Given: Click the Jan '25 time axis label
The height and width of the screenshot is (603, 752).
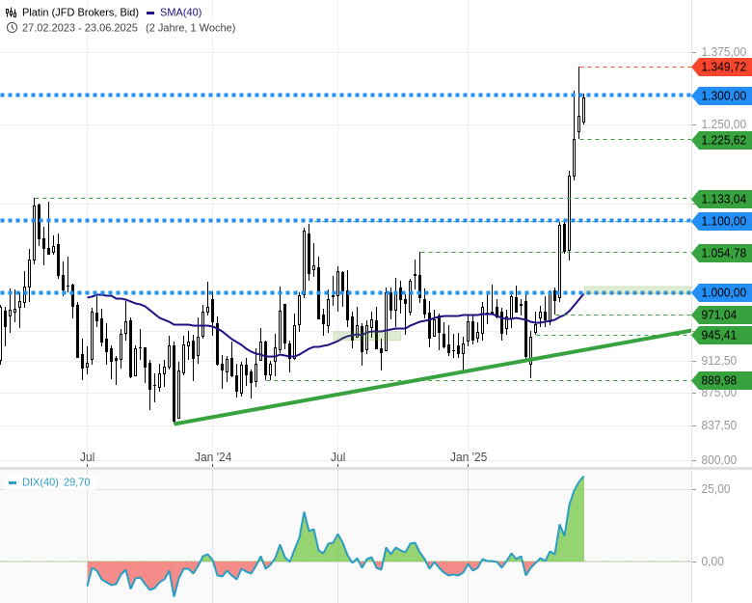Looking at the screenshot, I should (x=469, y=457).
